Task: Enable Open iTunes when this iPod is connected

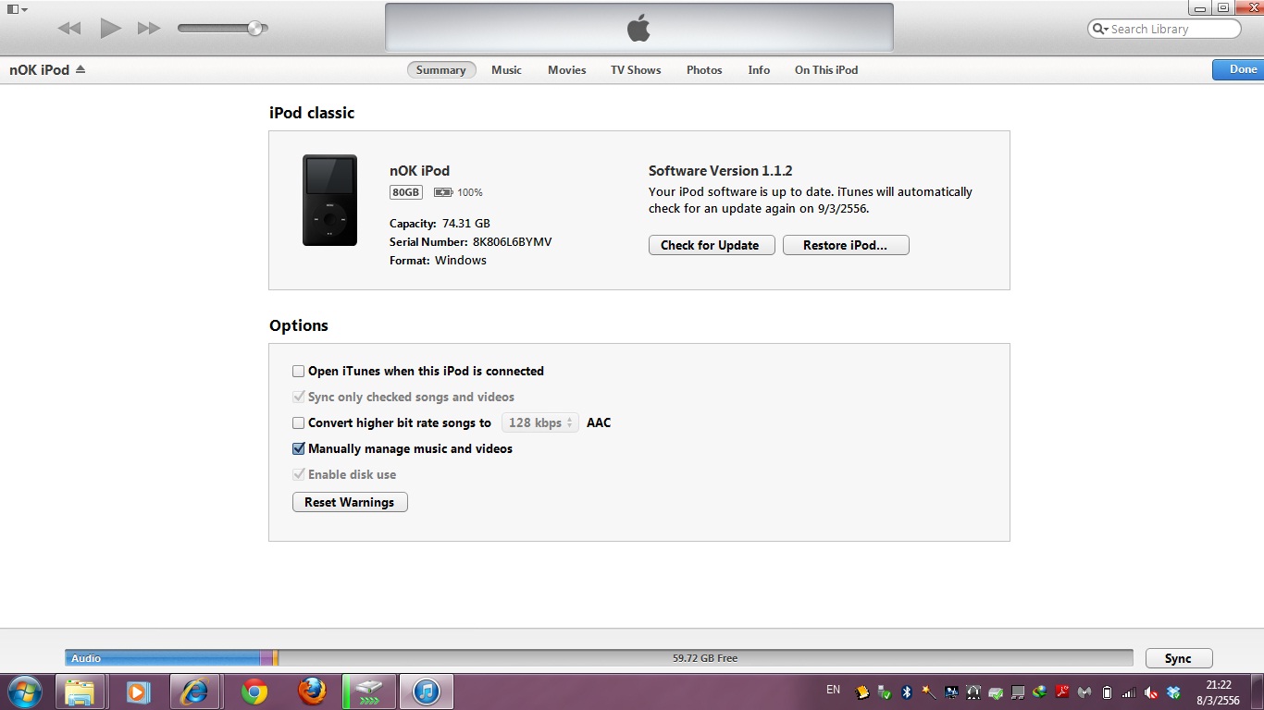Action: pos(298,371)
